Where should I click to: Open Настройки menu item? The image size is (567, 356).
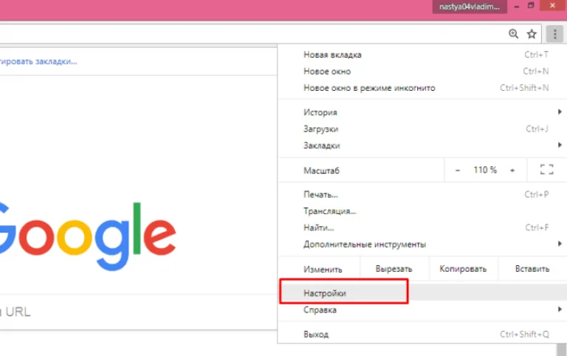[x=422, y=293]
